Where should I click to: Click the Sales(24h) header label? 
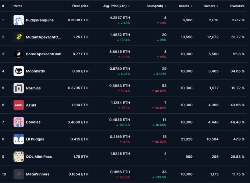pyautogui.click(x=155, y=6)
